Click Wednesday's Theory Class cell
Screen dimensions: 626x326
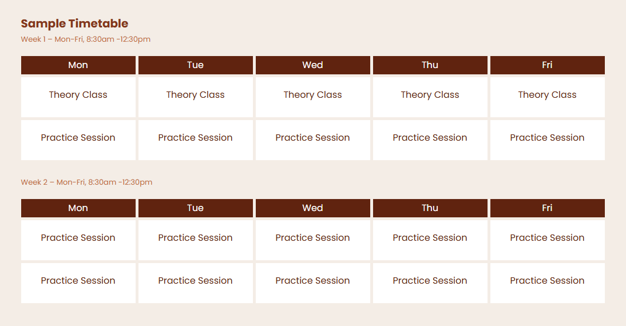(313, 95)
